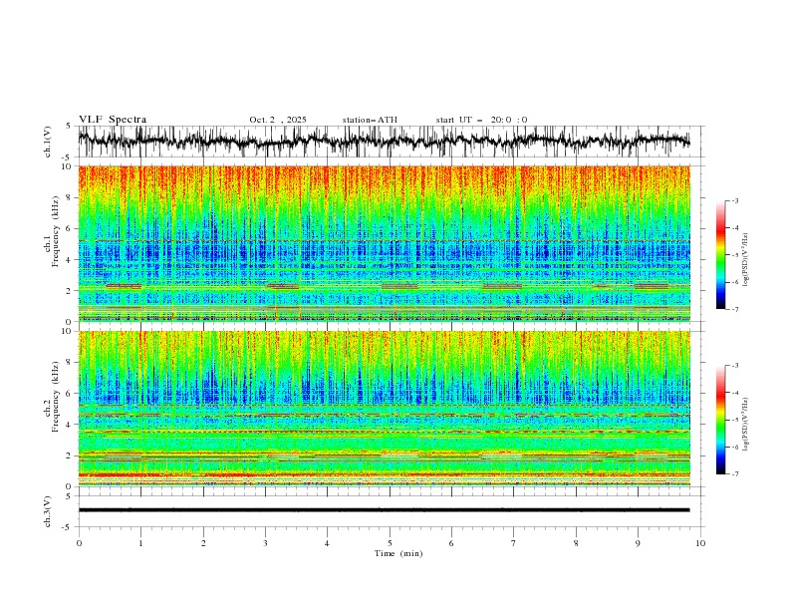Click the ch.3(V) black waveform trace
The height and width of the screenshot is (610, 789).
tap(384, 510)
